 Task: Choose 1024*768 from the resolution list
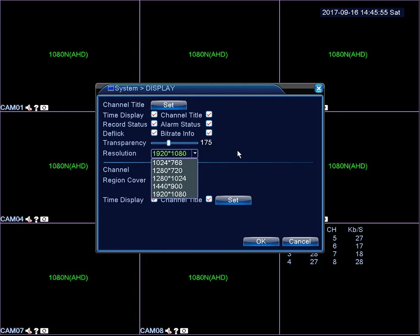[174, 163]
